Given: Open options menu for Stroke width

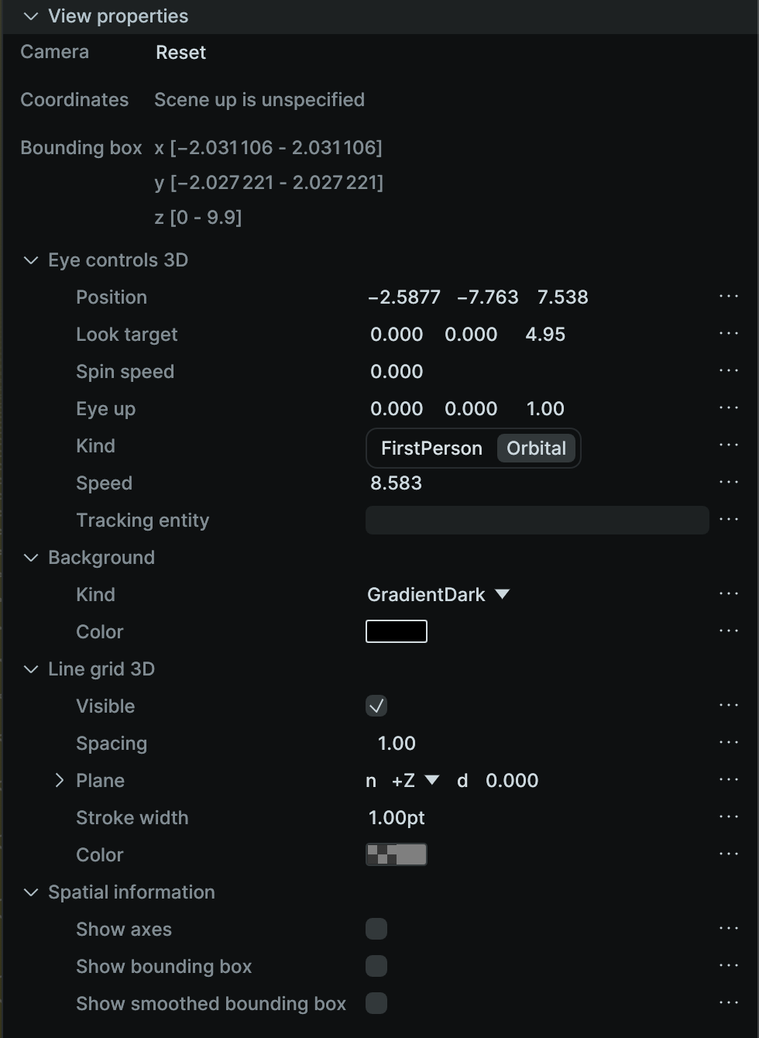Looking at the screenshot, I should point(729,816).
